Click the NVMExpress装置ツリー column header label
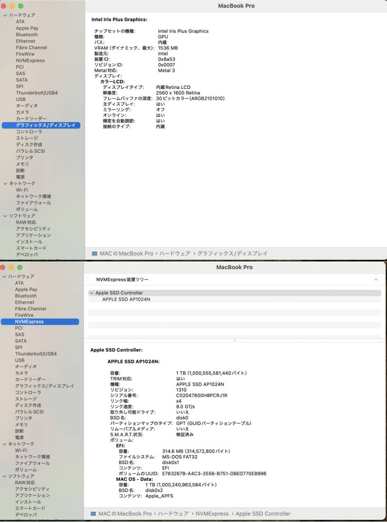 point(122,279)
